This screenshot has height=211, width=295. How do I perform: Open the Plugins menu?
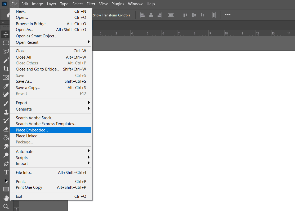pos(118,4)
